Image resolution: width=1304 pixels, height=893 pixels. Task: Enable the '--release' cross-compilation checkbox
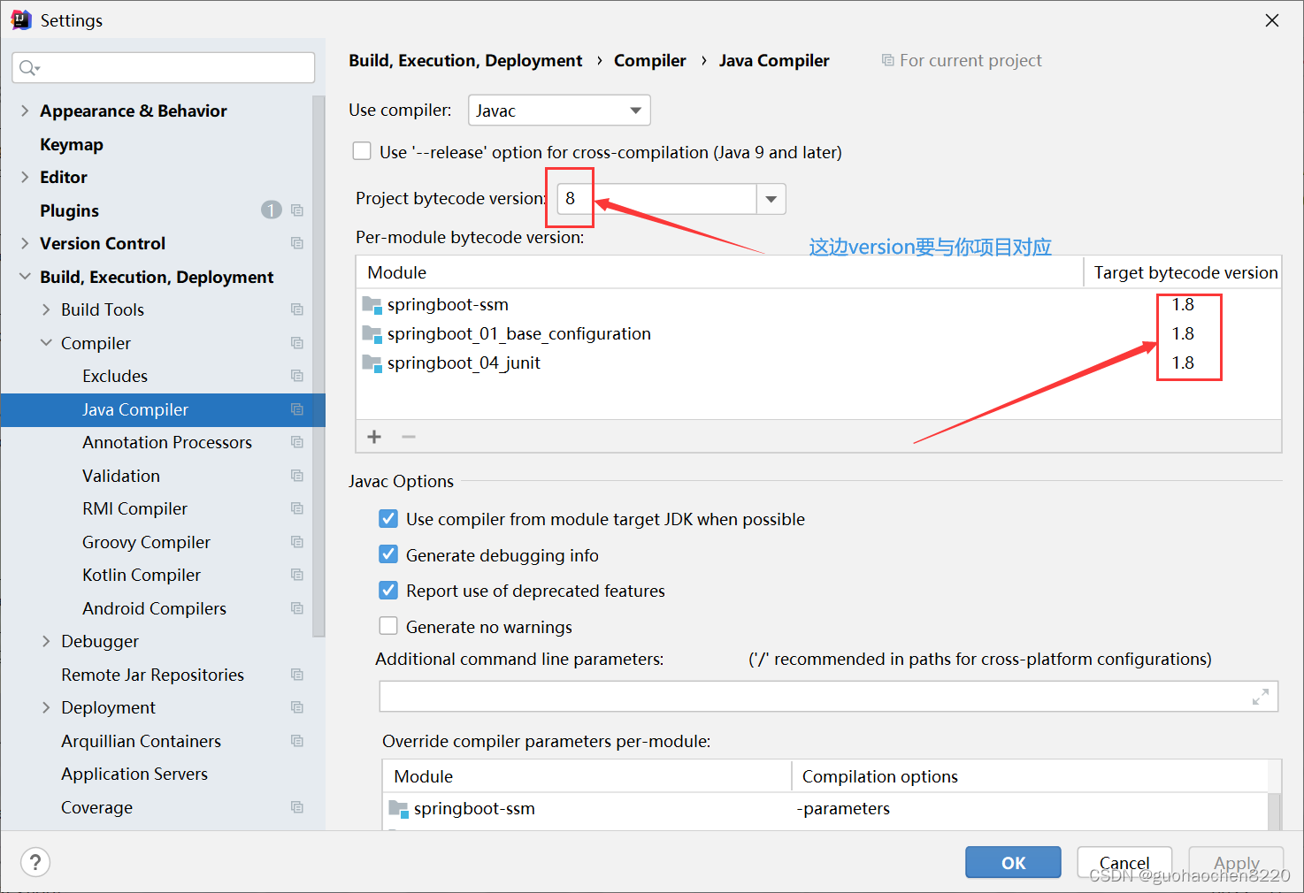(x=362, y=151)
